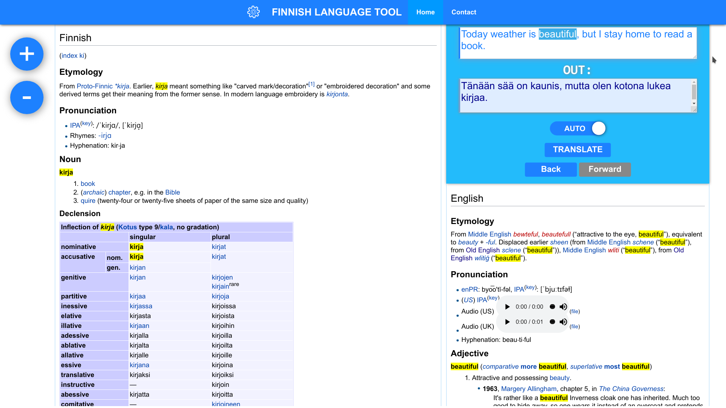This screenshot has height=408, width=726.
Task: Open the Contact tab
Action: [x=464, y=12]
